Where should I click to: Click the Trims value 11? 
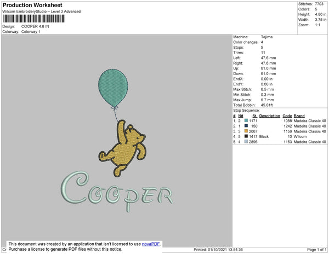point(263,53)
